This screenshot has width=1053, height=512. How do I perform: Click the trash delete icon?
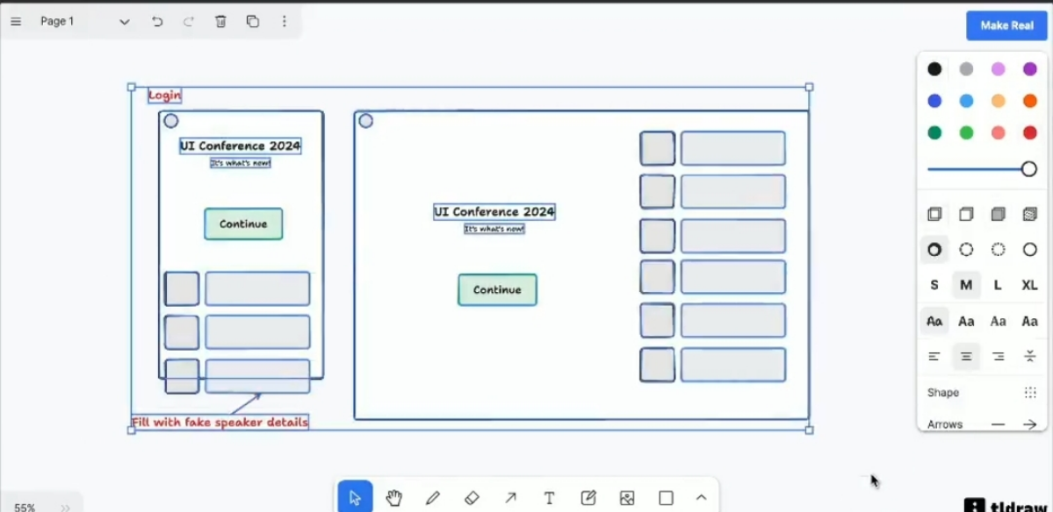pos(220,22)
